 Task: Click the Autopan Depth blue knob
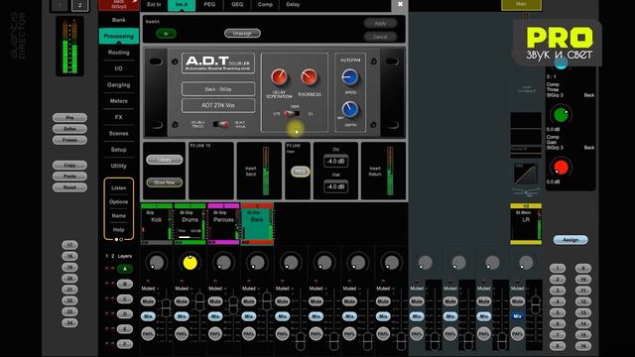350,109
